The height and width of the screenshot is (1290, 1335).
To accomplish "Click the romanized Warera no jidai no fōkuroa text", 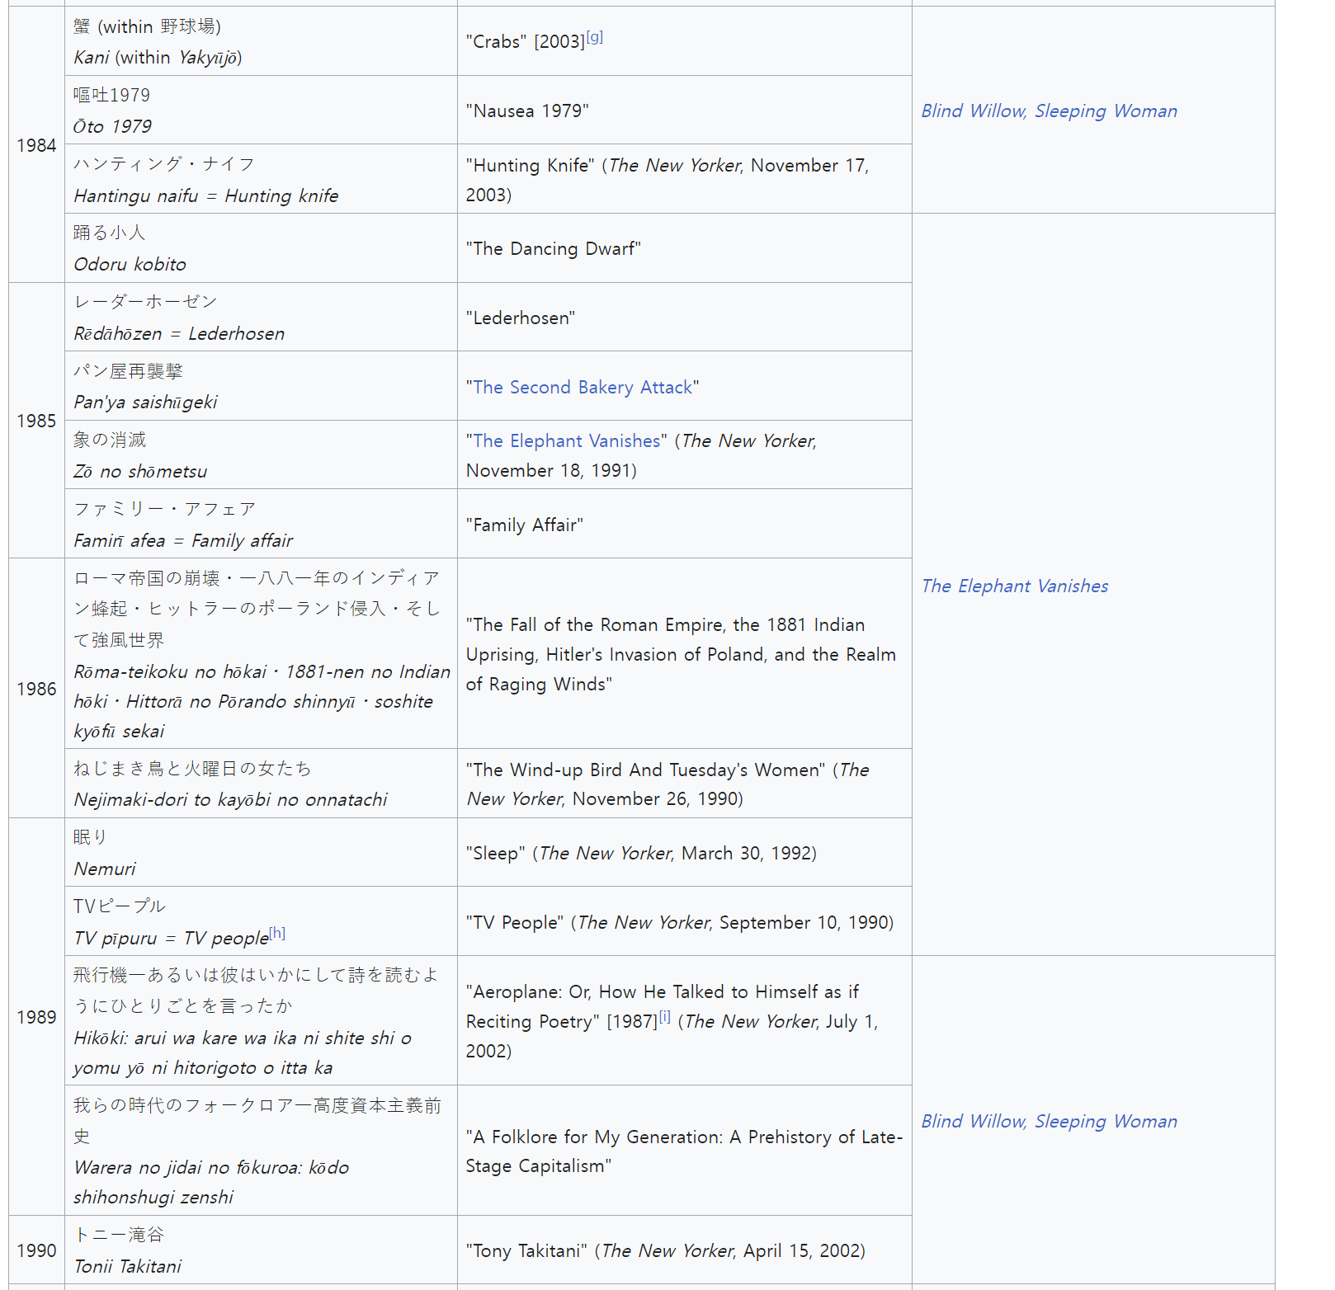I will (x=211, y=1182).
